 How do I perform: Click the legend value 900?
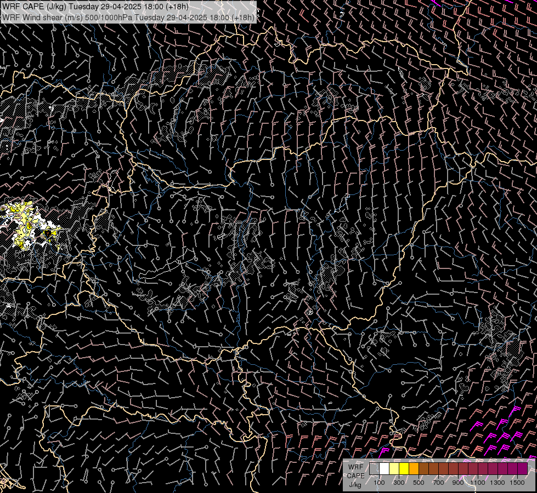(x=458, y=483)
